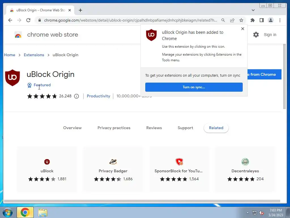Open the Privacy Badger badger icon

click(x=113, y=162)
